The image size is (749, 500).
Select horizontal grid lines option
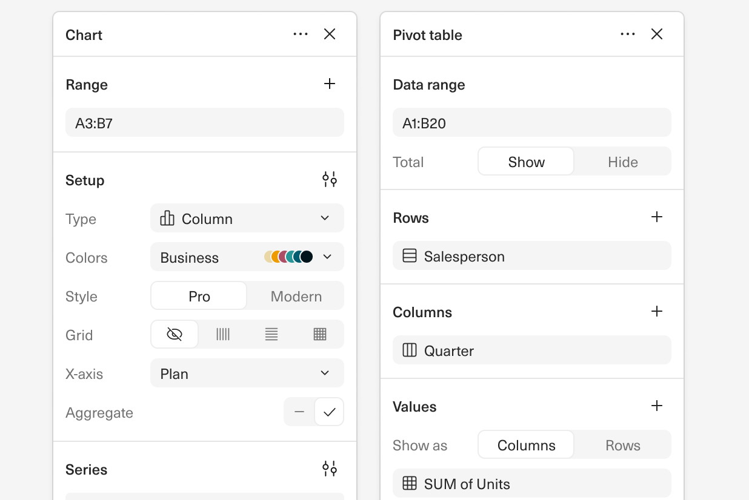[x=271, y=335]
